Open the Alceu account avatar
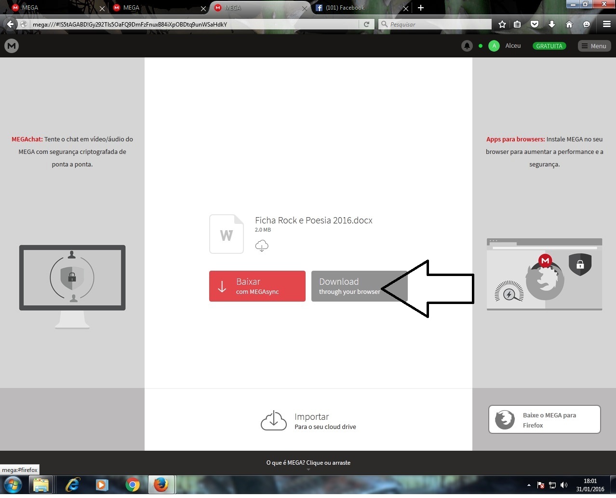The width and height of the screenshot is (616, 498). 494,46
